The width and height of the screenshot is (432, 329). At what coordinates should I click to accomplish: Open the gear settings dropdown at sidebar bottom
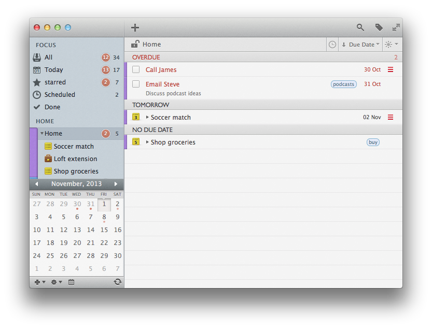57,282
